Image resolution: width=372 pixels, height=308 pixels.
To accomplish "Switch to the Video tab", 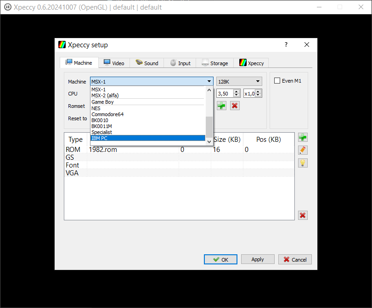I will [114, 63].
